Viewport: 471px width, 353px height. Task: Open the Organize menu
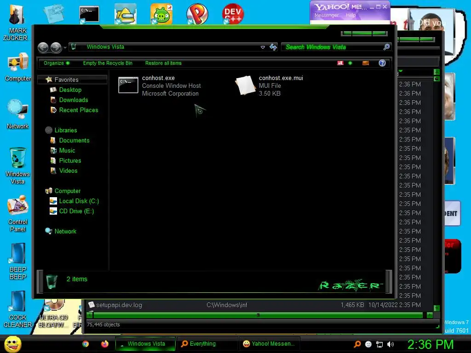click(57, 63)
